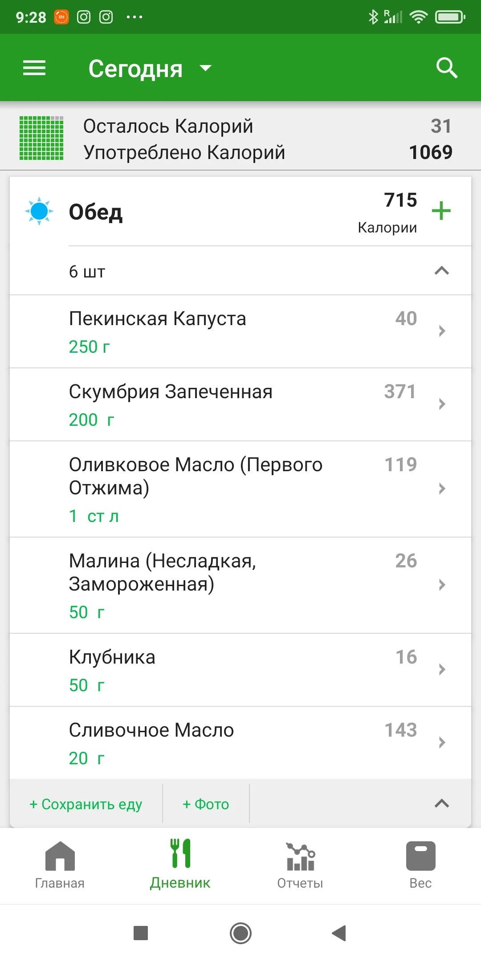The width and height of the screenshot is (481, 962).
Task: Open the Вес weight tab
Action: click(x=420, y=864)
